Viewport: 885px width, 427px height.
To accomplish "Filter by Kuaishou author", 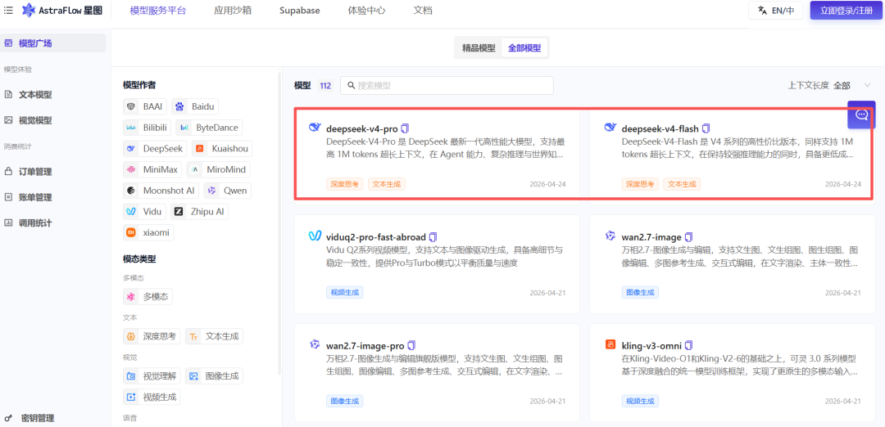I will point(221,149).
